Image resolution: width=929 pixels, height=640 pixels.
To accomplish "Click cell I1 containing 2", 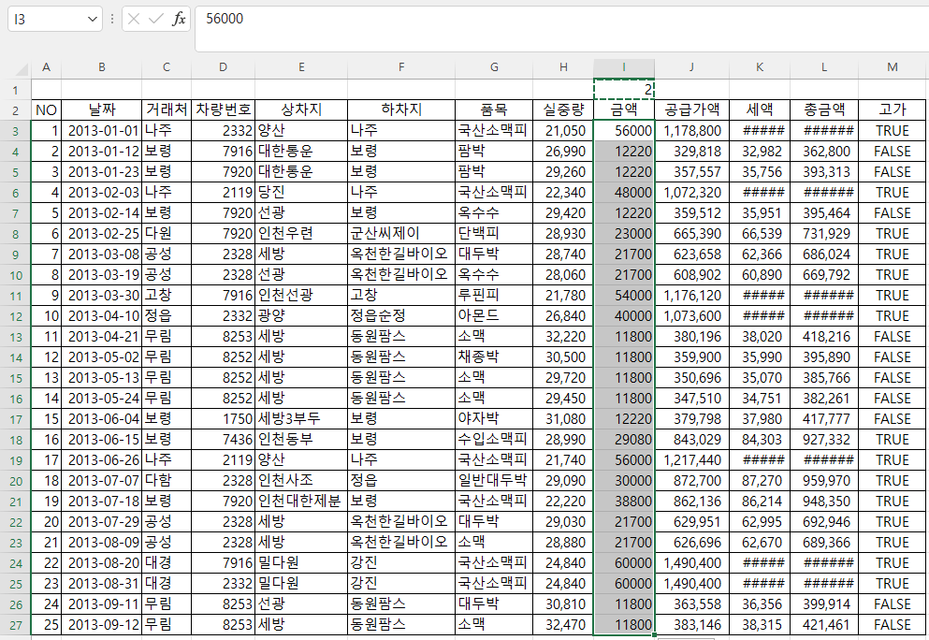I will tap(624, 90).
